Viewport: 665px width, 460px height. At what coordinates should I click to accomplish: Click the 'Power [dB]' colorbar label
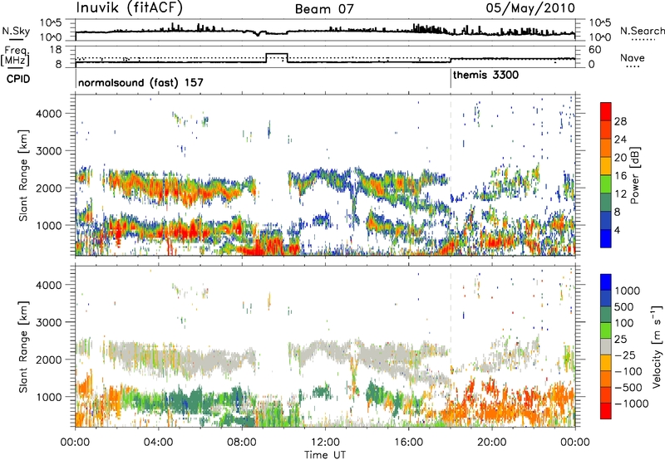tap(634, 175)
